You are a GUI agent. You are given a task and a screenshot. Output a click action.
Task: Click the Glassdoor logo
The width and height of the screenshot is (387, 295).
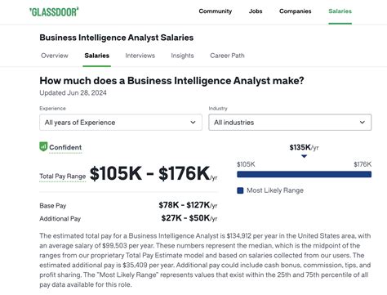click(x=54, y=12)
